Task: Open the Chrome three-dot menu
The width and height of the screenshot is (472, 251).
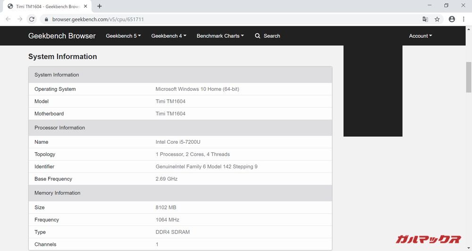Action: point(464,19)
